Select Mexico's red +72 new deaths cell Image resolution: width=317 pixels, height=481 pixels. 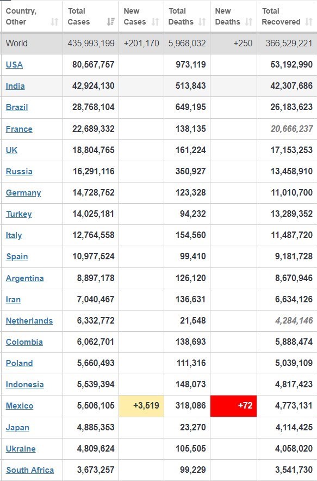(x=233, y=405)
